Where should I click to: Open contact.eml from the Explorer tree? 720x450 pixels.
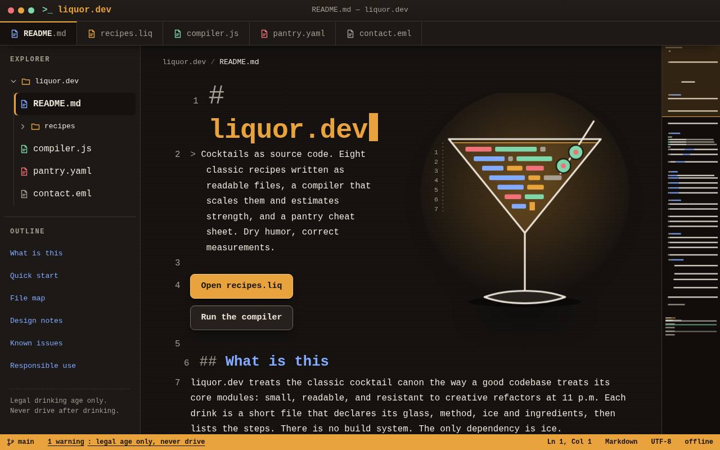[75, 194]
